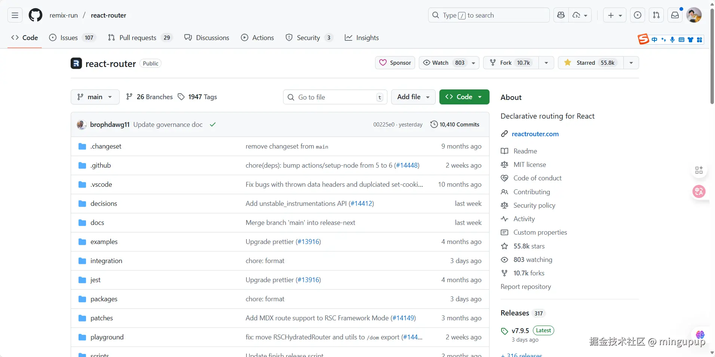This screenshot has width=715, height=357.
Task: Expand the Add file dropdown
Action: 413,97
